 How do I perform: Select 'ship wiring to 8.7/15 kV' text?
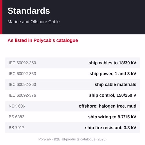click(112, 117)
